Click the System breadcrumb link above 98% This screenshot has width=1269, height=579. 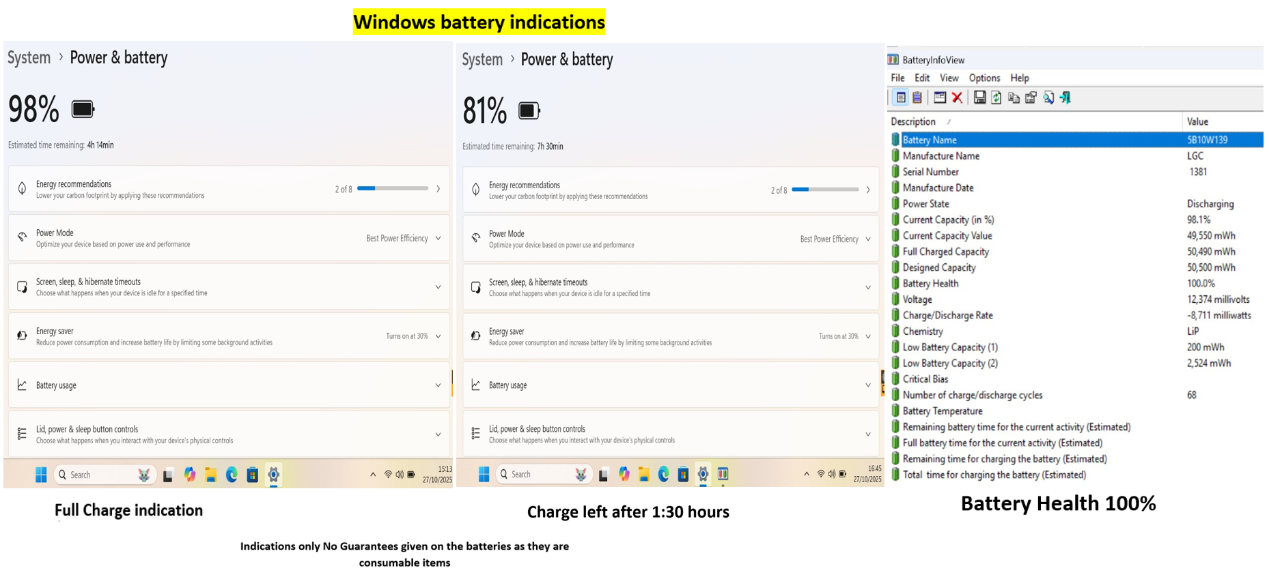click(x=29, y=58)
